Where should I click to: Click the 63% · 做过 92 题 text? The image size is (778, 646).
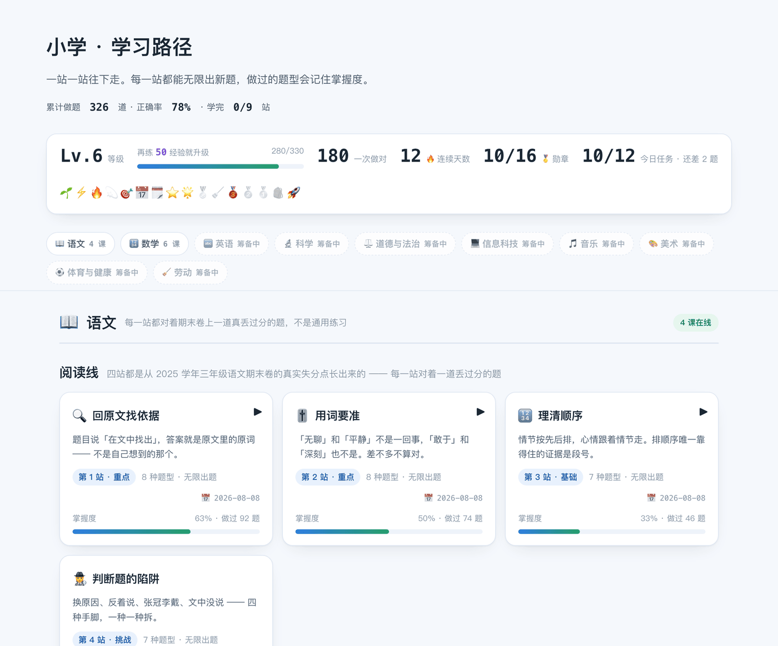pos(227,518)
